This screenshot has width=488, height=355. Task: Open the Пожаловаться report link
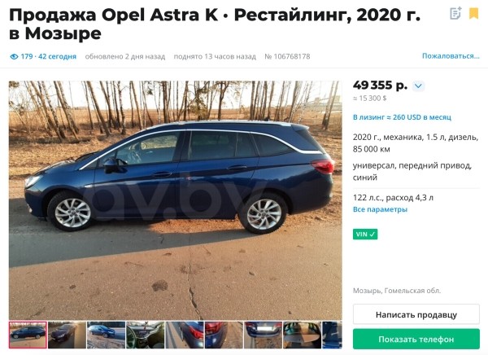451,56
